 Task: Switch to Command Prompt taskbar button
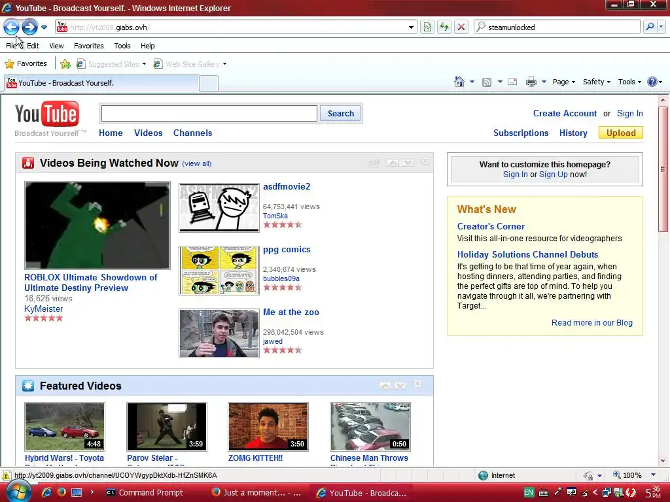point(145,493)
